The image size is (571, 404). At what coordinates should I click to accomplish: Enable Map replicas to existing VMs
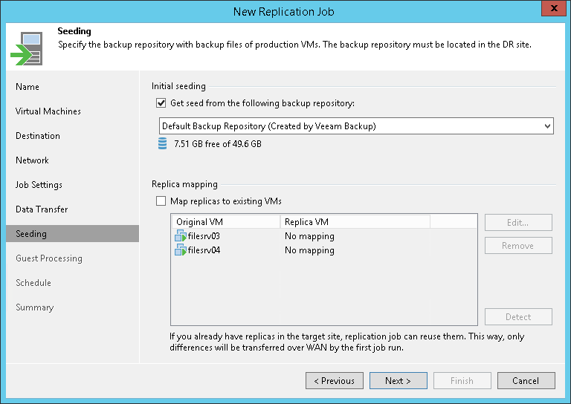click(x=161, y=201)
